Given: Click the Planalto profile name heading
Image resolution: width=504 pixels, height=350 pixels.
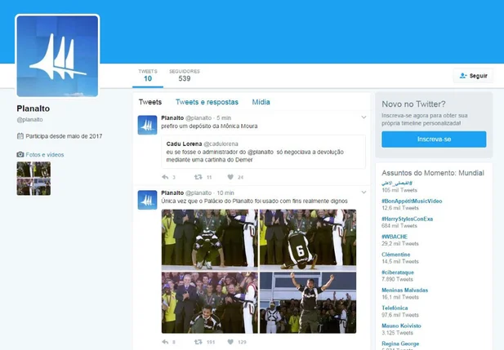Looking at the screenshot, I should click(x=33, y=109).
